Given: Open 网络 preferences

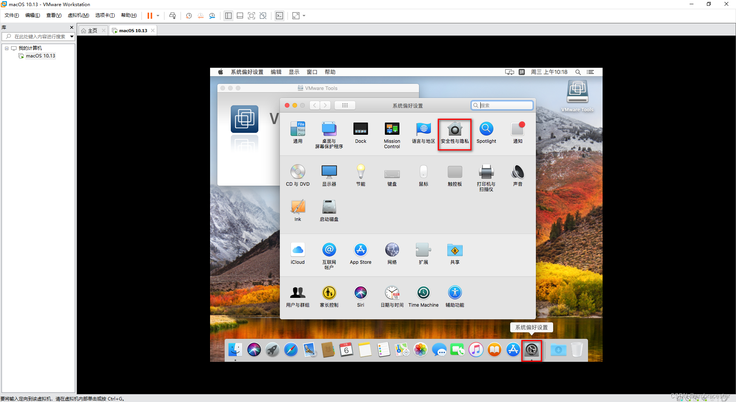Looking at the screenshot, I should tap(392, 254).
